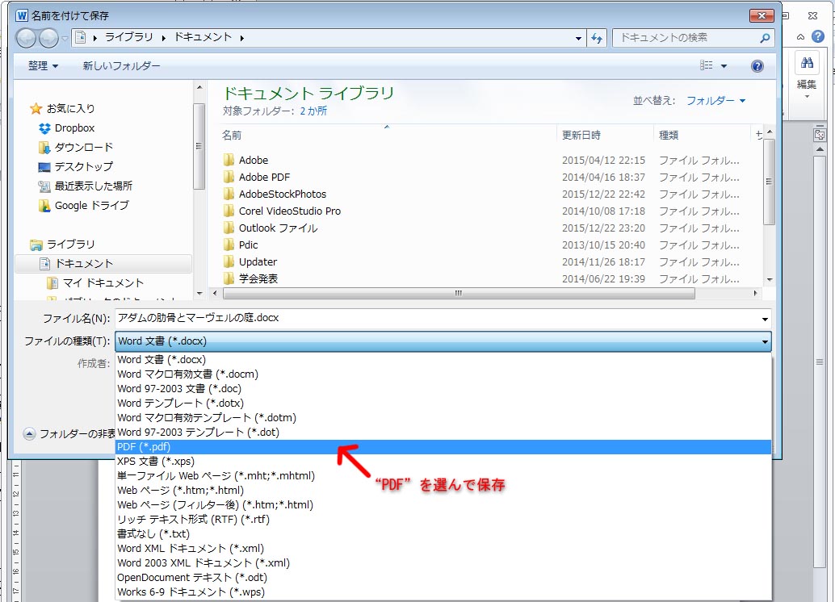This screenshot has height=602, width=835.
Task: Open the ファイル名 dropdown arrow
Action: pyautogui.click(x=765, y=320)
